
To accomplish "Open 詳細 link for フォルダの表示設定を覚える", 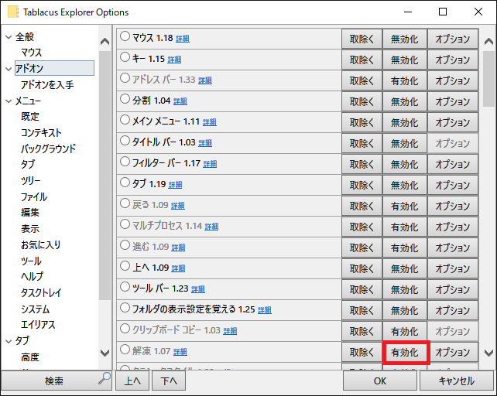I will [x=264, y=310].
